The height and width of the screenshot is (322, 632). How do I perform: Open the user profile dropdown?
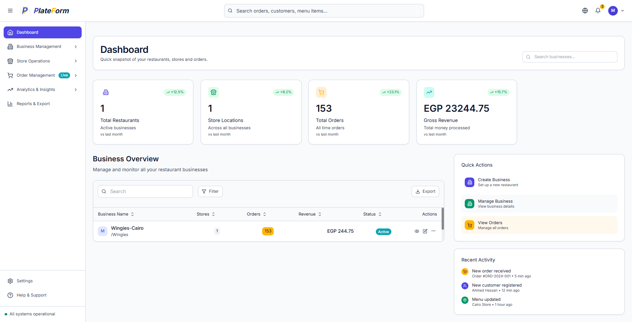coord(616,11)
